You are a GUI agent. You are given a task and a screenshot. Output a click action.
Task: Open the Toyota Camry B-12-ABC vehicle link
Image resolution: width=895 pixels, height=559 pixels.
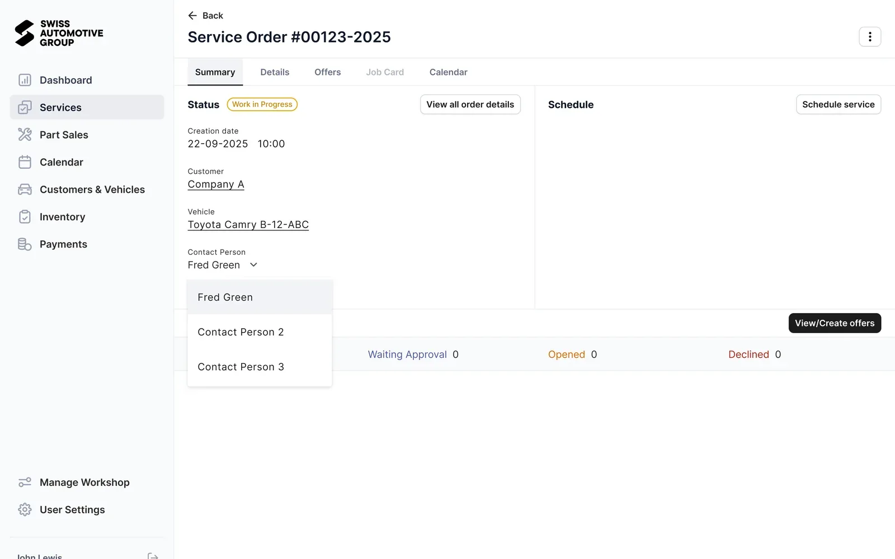[248, 225]
